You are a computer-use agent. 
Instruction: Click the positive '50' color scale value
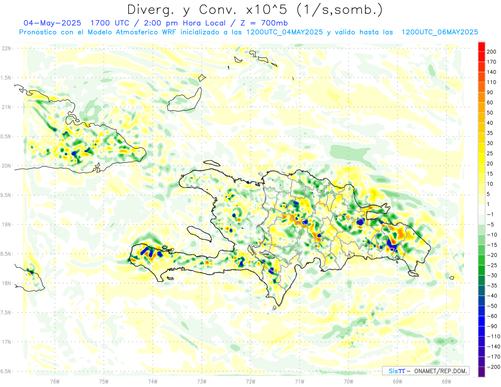coord(490,113)
